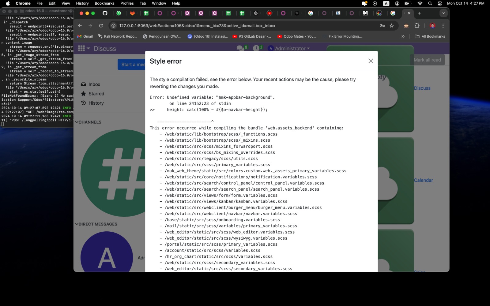Open the Chrome extensions puzzle icon

pyautogui.click(x=417, y=26)
